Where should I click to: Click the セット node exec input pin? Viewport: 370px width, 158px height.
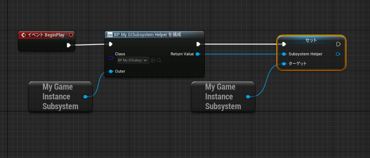pos(284,44)
